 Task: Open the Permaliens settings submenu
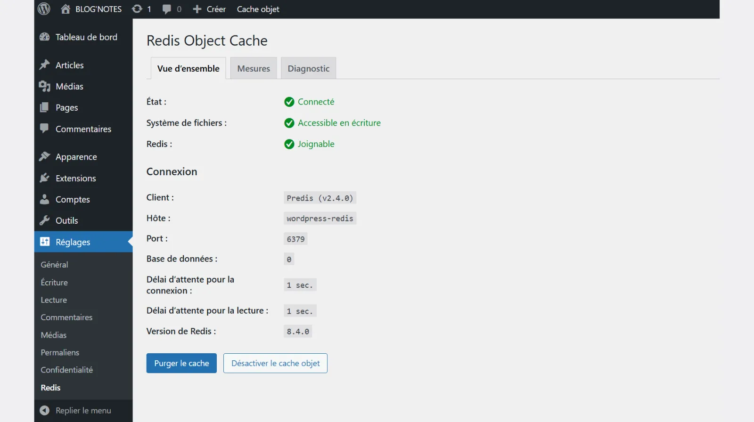[x=60, y=352]
